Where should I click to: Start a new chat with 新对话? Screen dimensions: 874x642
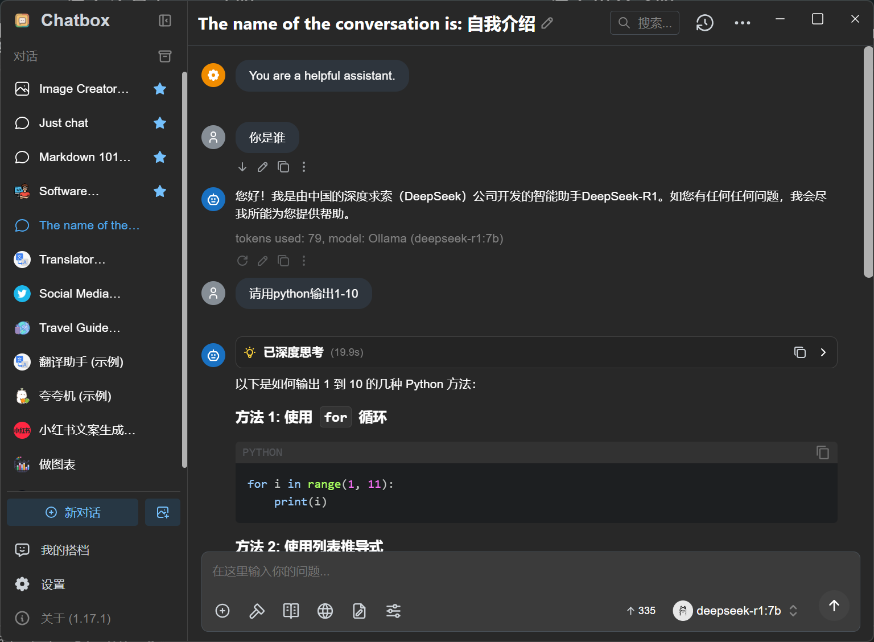(x=73, y=512)
